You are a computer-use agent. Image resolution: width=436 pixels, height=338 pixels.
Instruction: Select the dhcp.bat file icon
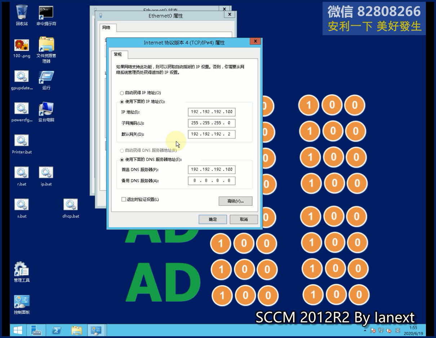tap(71, 208)
